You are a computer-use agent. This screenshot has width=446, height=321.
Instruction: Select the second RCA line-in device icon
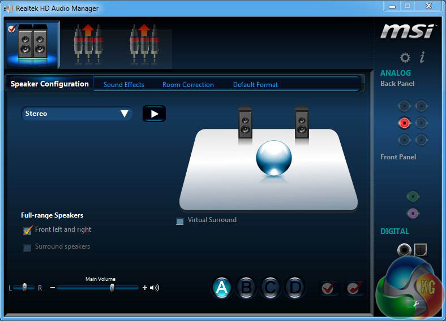pyautogui.click(x=144, y=44)
